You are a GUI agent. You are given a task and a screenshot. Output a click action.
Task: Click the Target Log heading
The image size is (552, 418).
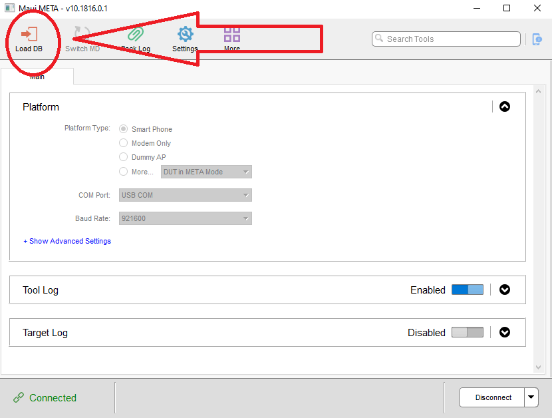click(x=45, y=333)
